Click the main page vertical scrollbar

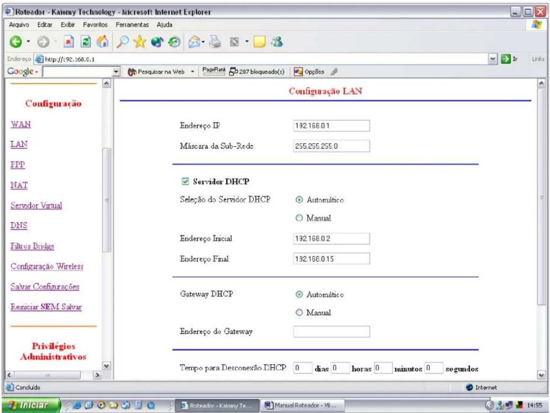[542, 230]
